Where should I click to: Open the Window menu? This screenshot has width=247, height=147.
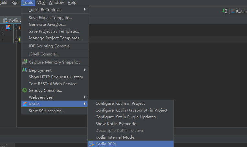click(56, 3)
